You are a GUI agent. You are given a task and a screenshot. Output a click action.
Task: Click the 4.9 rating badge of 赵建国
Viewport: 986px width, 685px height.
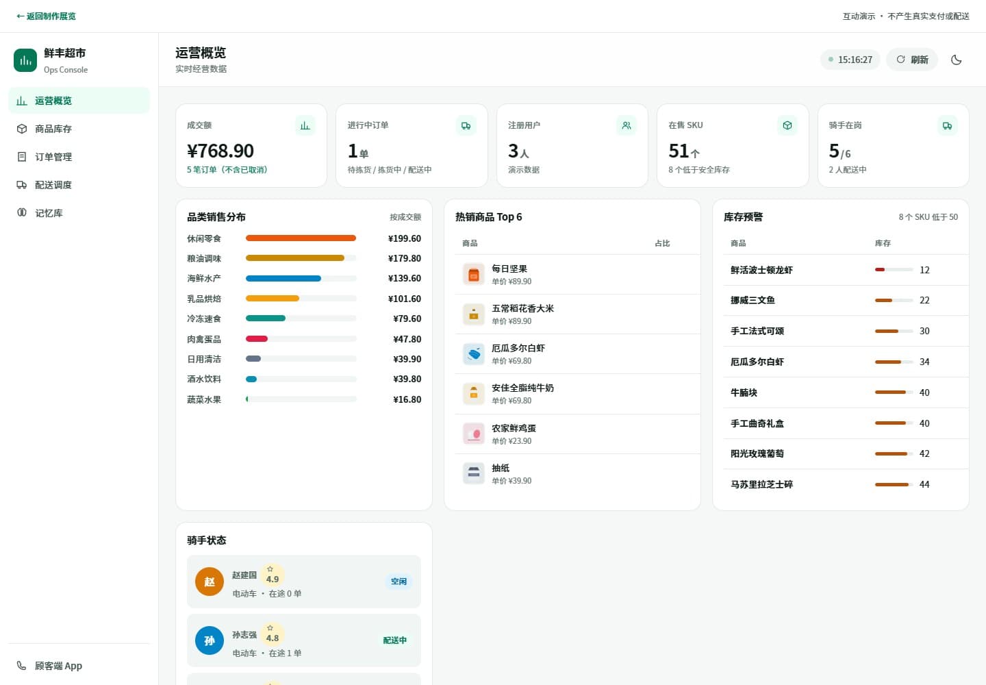[273, 575]
